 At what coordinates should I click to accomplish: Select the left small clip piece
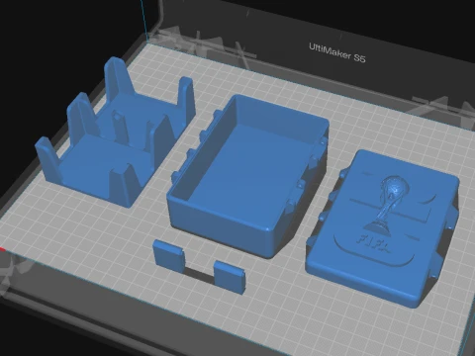click(168, 256)
